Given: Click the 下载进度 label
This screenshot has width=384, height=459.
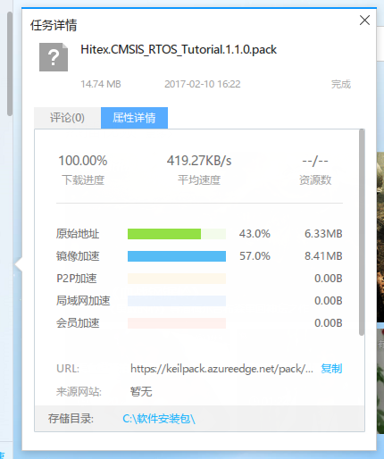Looking at the screenshot, I should 83,180.
